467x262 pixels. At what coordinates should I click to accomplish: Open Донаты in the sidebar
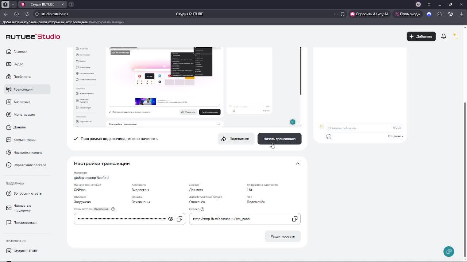(x=27, y=127)
